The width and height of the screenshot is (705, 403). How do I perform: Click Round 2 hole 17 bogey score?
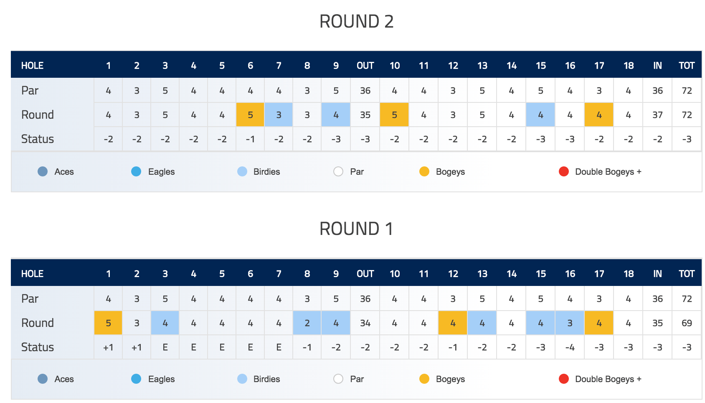pos(599,115)
